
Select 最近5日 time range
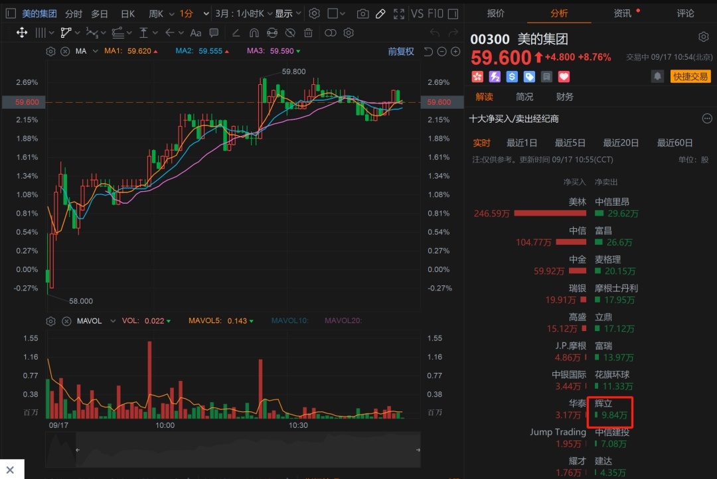pos(570,143)
